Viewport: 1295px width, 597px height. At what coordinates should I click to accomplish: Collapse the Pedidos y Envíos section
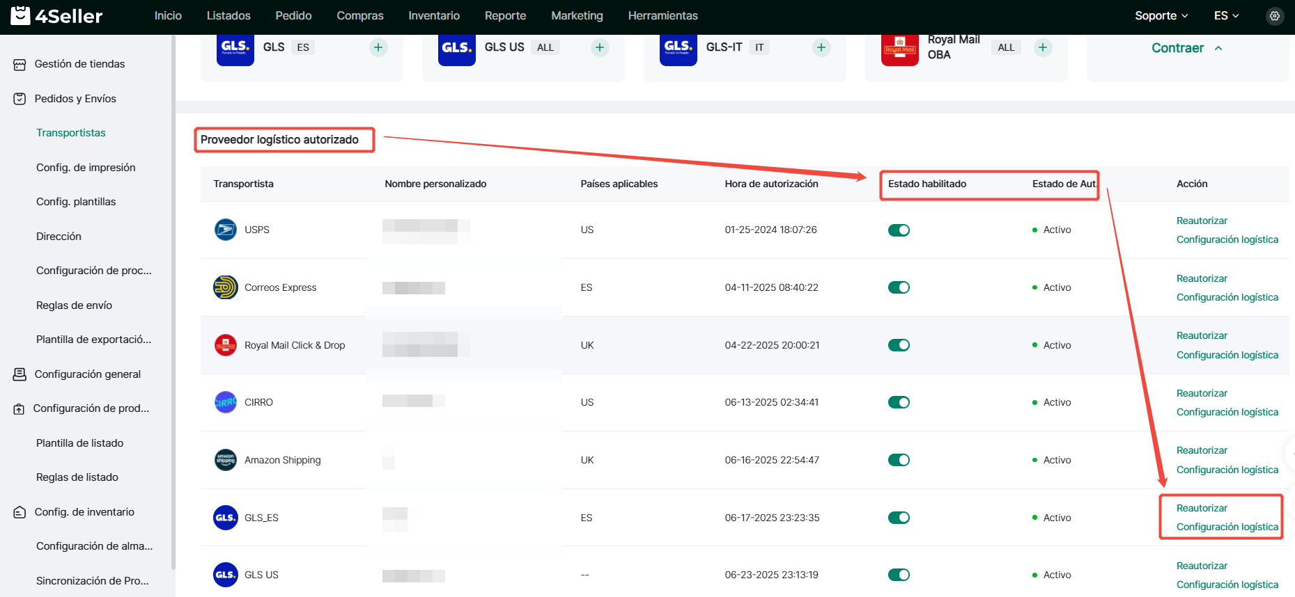tap(75, 99)
